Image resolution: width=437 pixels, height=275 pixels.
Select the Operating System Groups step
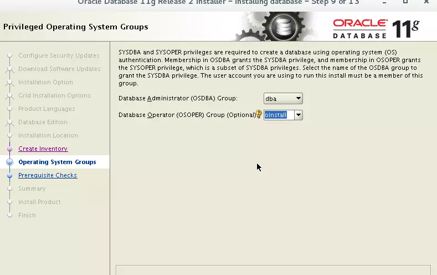point(57,162)
